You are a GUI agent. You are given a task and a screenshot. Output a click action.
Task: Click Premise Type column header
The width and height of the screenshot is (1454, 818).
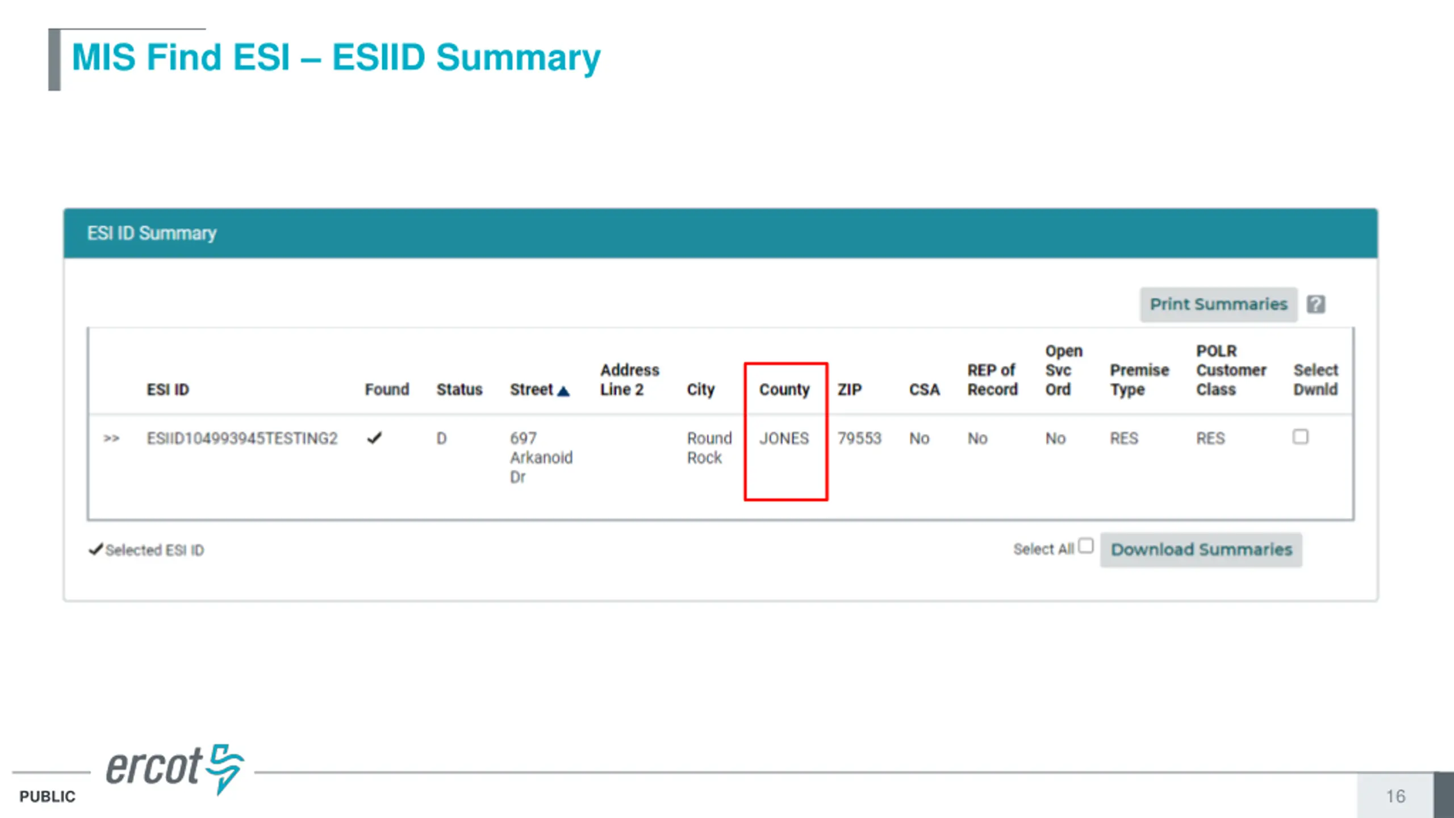1139,380
